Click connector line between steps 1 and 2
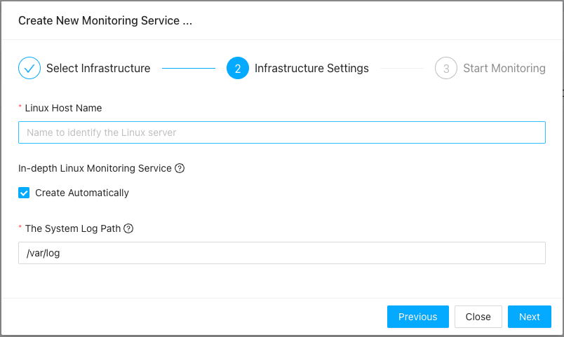564x337 pixels. [188, 69]
